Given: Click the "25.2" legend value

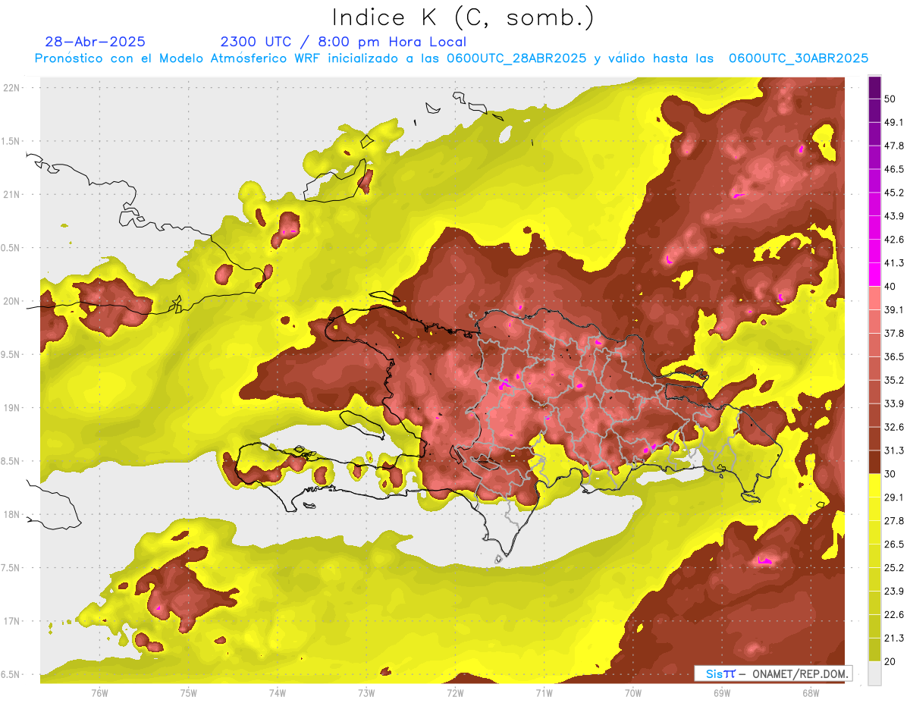Looking at the screenshot, I should click(x=893, y=568).
